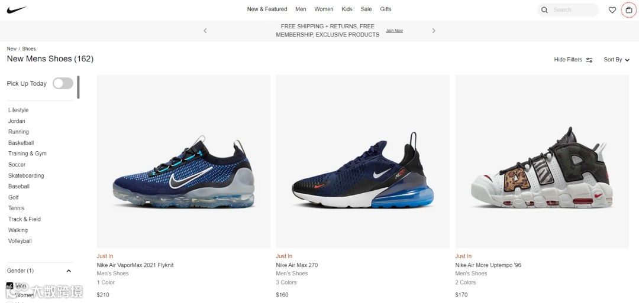Screen dimensions: 639x303
Task: Open the Nike Air VaporMax 2021 Flyknit image
Action: 183,161
